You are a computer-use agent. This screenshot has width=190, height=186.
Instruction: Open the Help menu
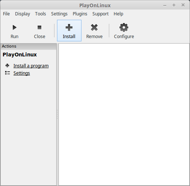coord(118,14)
